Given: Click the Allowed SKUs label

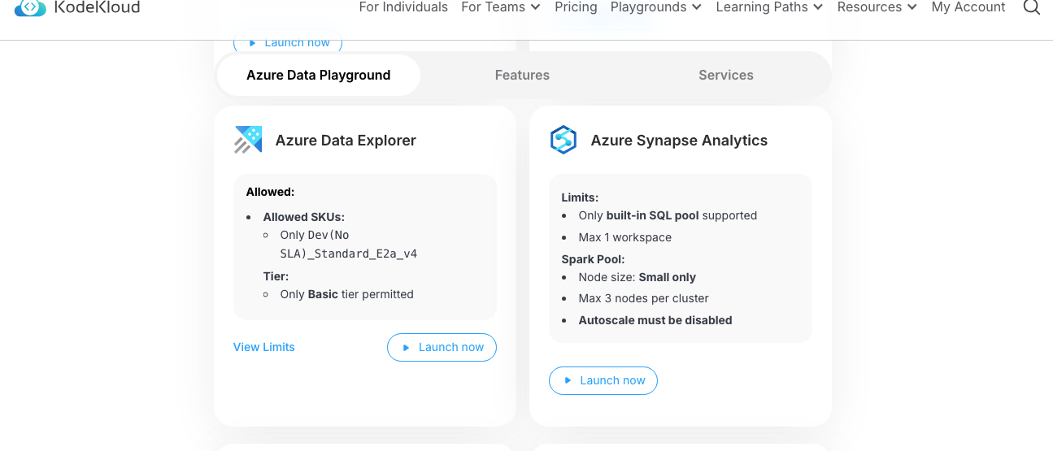Looking at the screenshot, I should [x=304, y=217].
